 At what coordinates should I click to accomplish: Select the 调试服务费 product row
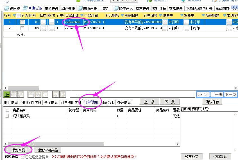[x=92, y=116]
